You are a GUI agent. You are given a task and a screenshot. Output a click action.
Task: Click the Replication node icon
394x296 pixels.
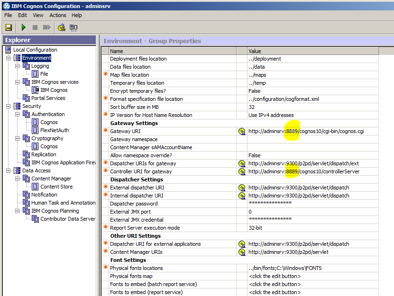(x=27, y=154)
